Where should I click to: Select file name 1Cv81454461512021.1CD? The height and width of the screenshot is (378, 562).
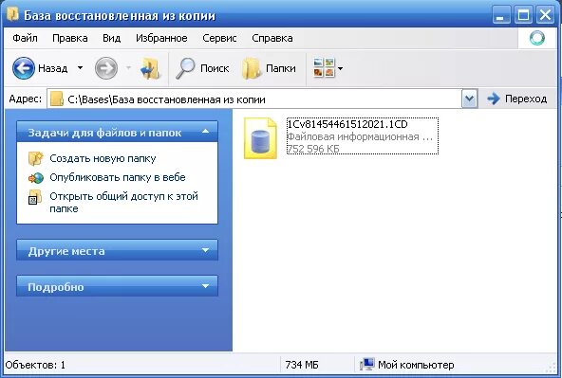pos(347,124)
